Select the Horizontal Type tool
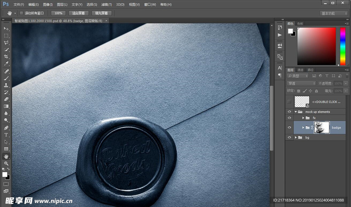Screen dimensions: 351x207 click(x=6, y=135)
